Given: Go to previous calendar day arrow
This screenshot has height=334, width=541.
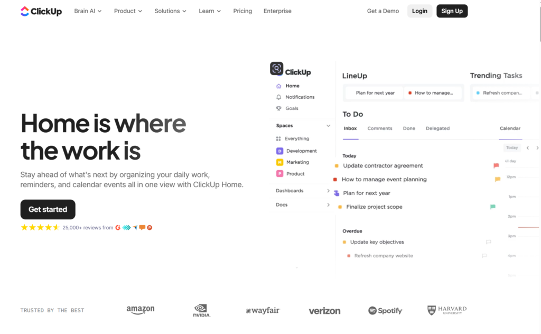Looking at the screenshot, I should tap(528, 147).
